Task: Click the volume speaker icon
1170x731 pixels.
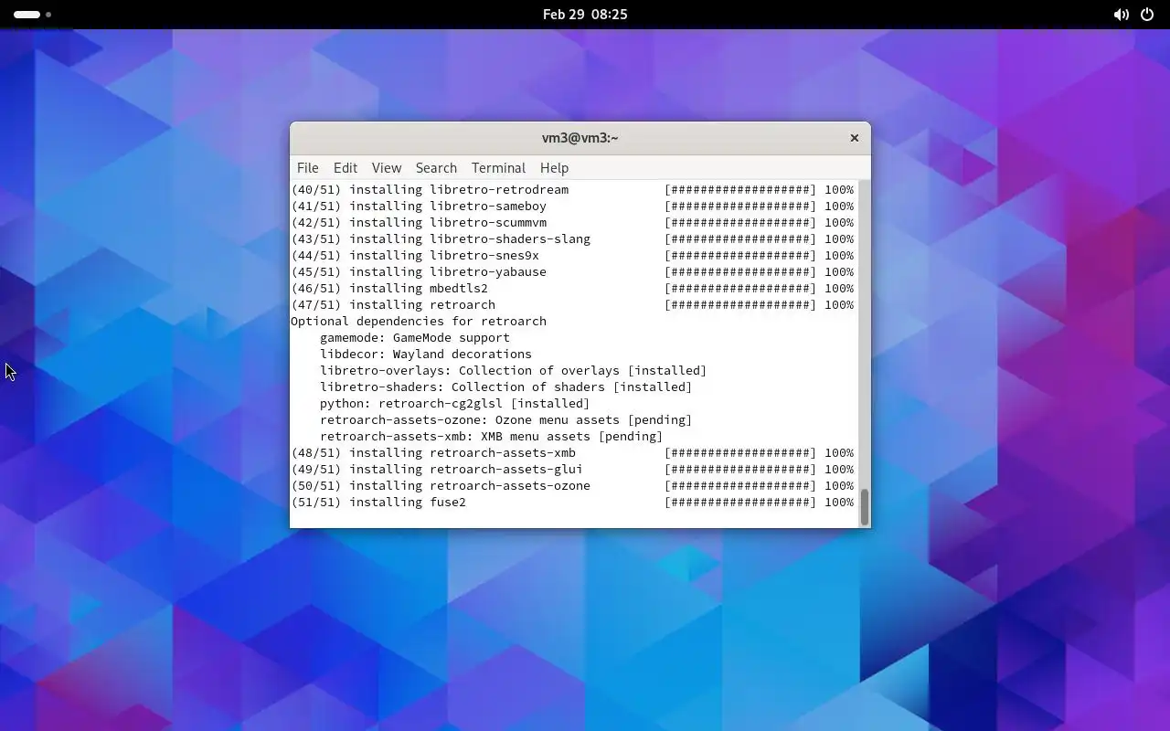Action: point(1121,15)
